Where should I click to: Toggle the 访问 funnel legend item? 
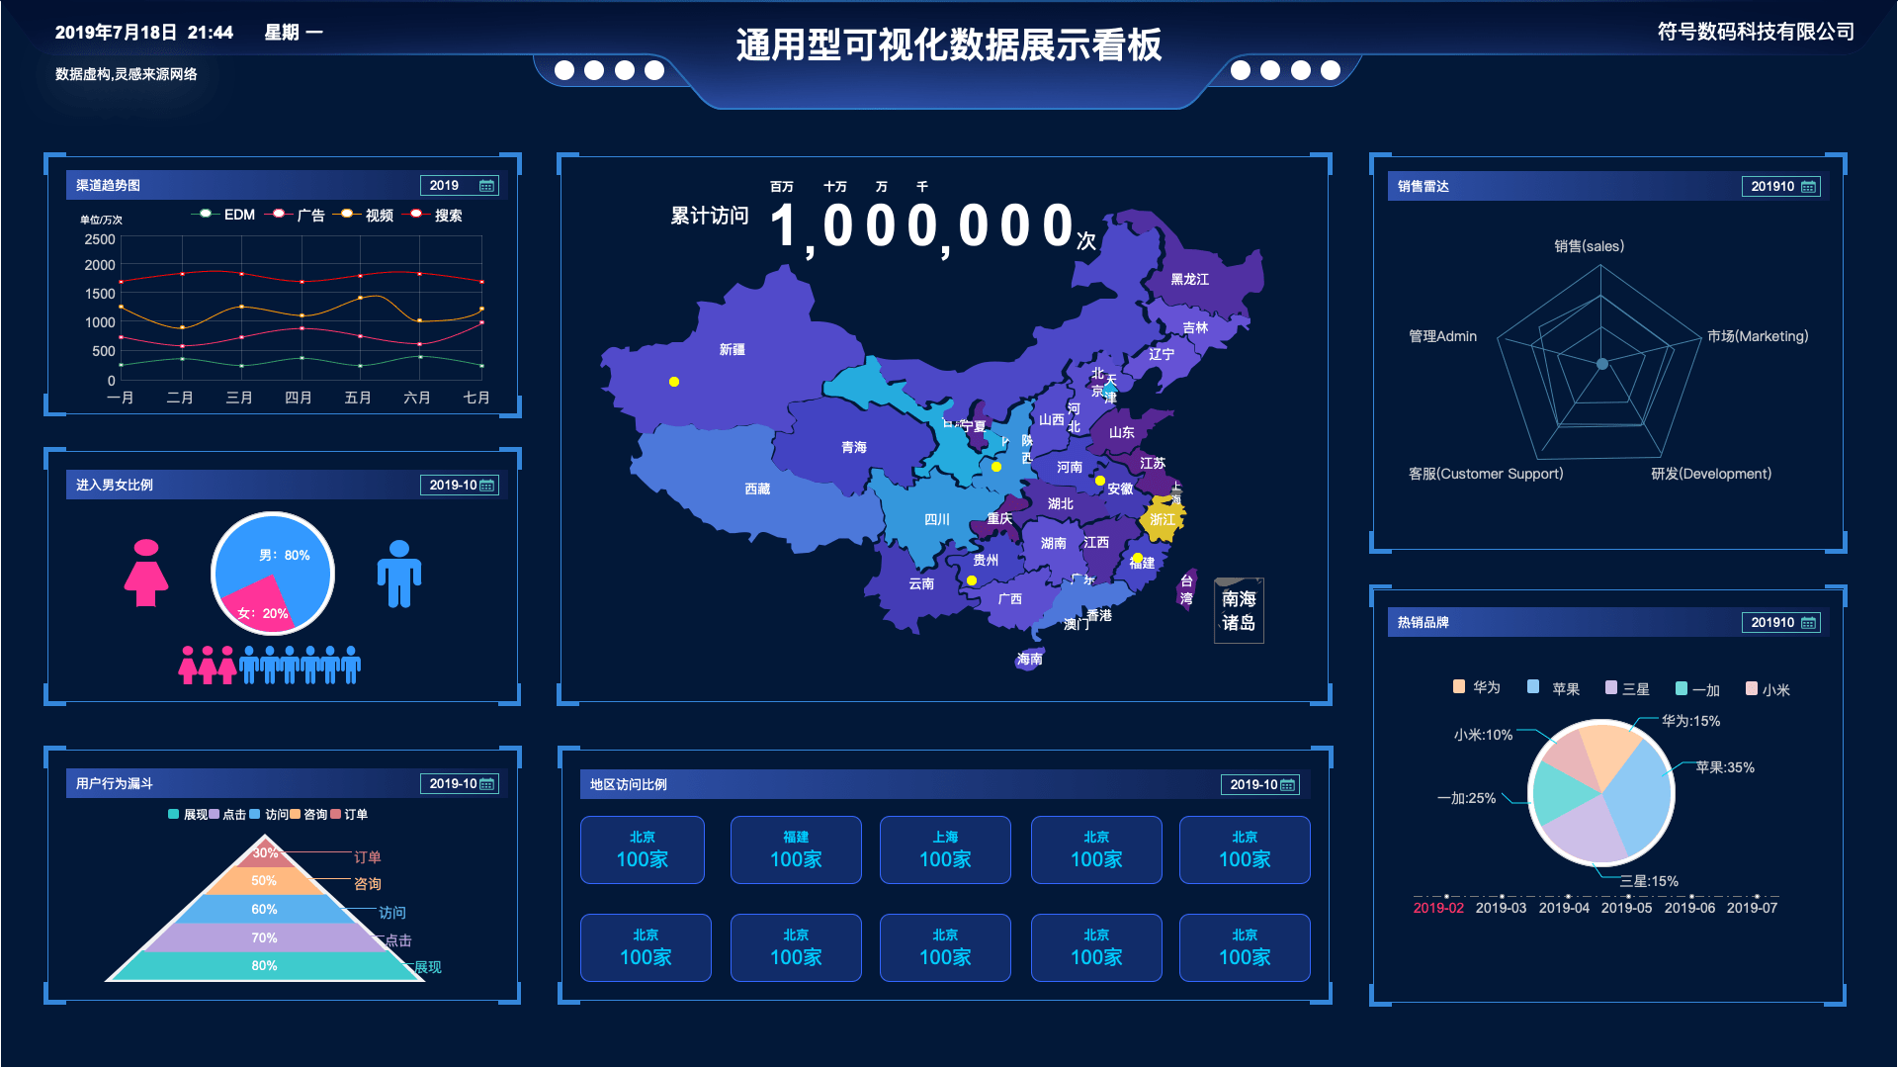coord(269,815)
